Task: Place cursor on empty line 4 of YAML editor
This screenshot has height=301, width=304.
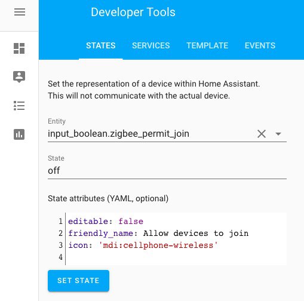Action: tap(176, 257)
